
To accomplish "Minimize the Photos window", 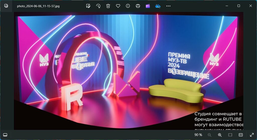I will [227, 6].
